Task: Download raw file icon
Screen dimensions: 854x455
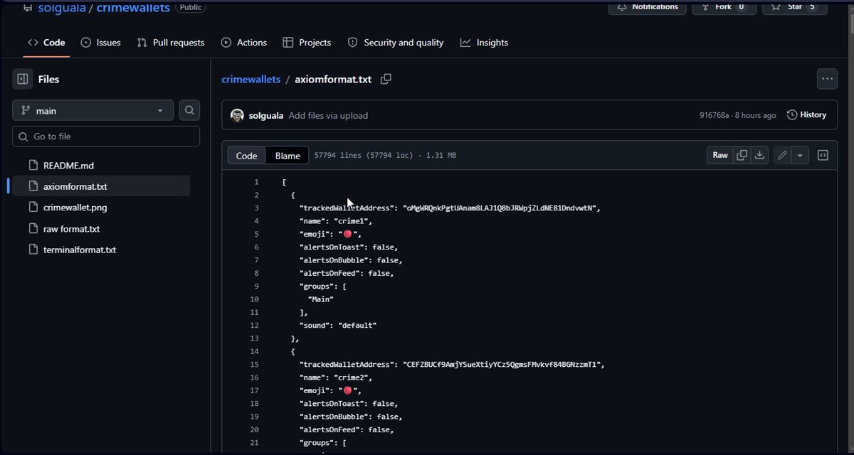Action: 759,155
